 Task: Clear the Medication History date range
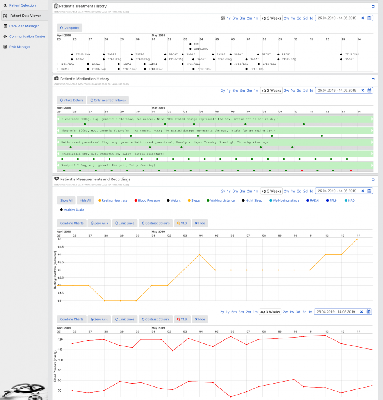[x=363, y=91]
